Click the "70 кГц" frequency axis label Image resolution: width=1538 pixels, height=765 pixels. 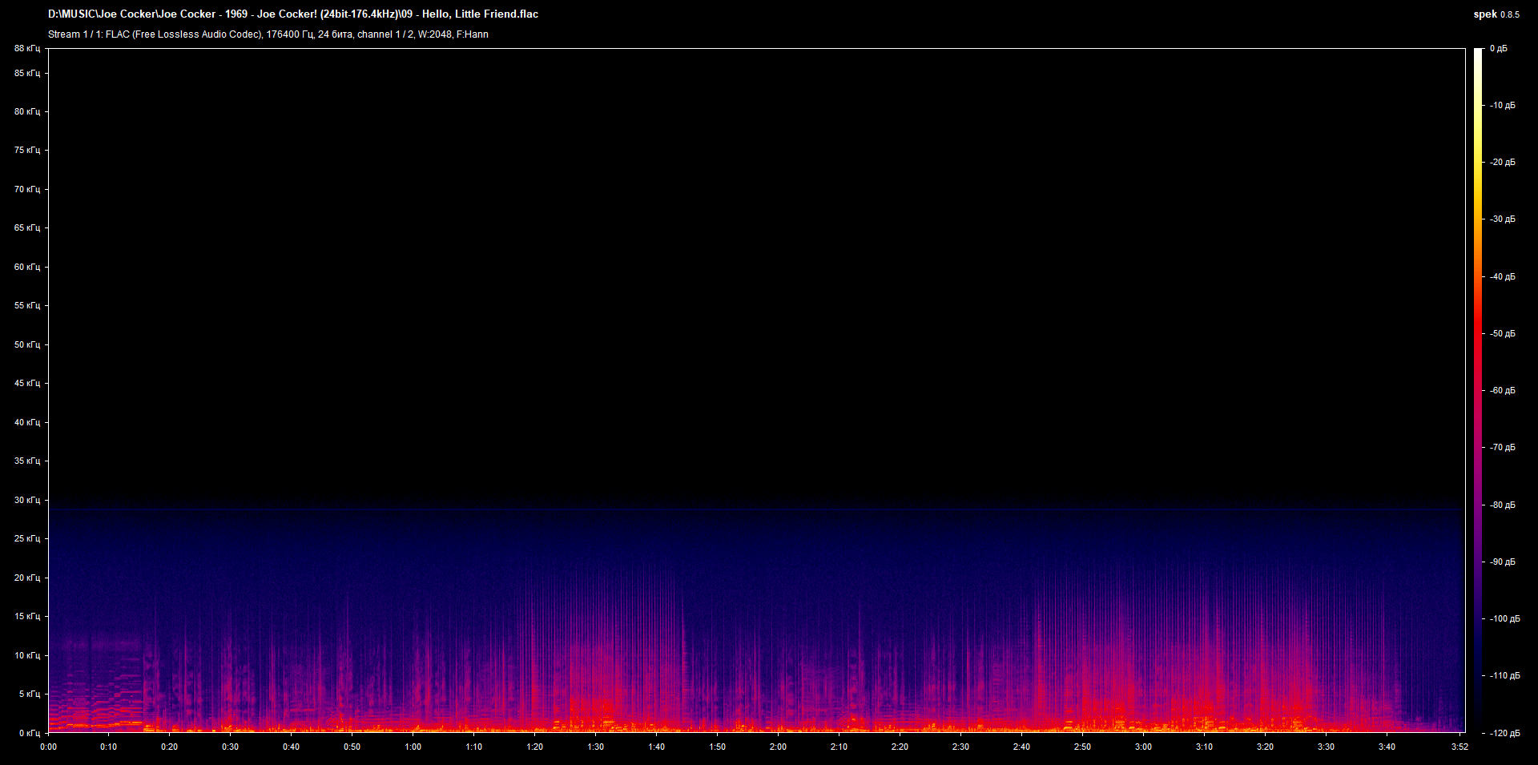(x=27, y=189)
